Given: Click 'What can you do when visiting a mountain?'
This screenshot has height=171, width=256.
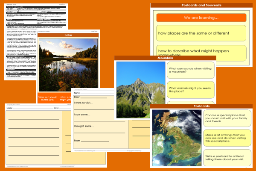Looking at the screenshot, I should click(191, 70).
